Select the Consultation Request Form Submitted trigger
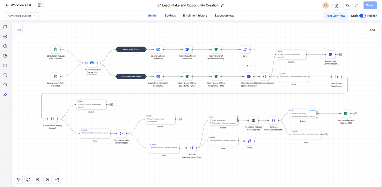The height and width of the screenshot is (187, 382). (55, 49)
